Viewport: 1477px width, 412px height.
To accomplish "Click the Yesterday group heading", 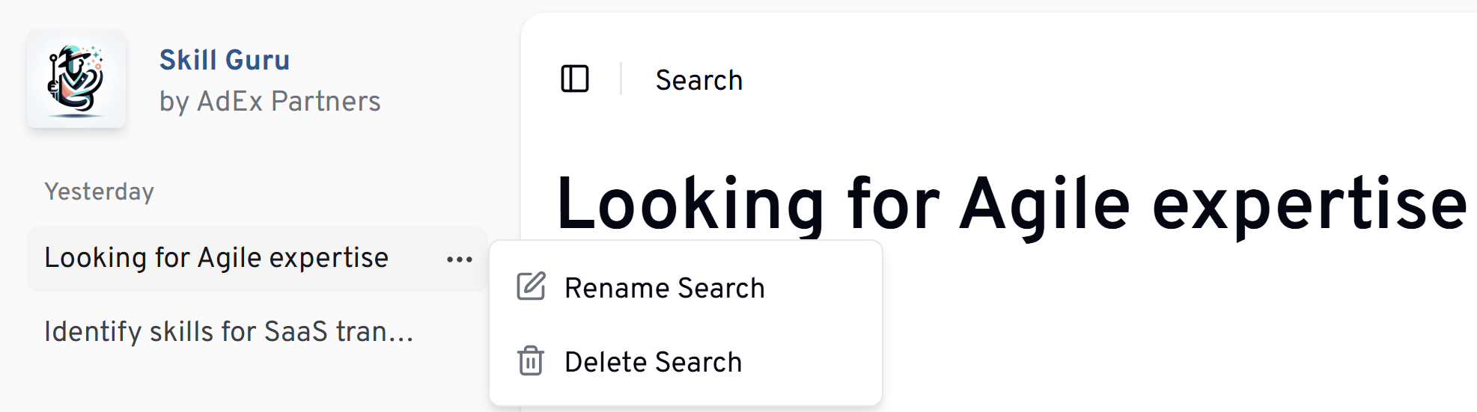I will pyautogui.click(x=99, y=192).
